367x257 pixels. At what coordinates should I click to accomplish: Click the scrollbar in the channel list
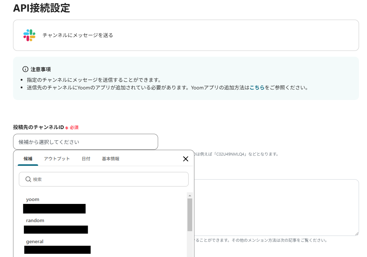[x=189, y=214]
